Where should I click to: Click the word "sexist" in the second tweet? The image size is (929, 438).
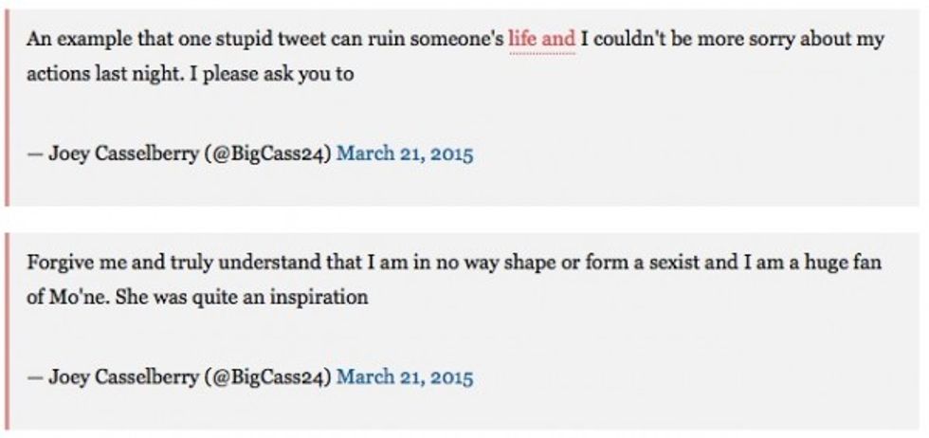coord(681,263)
